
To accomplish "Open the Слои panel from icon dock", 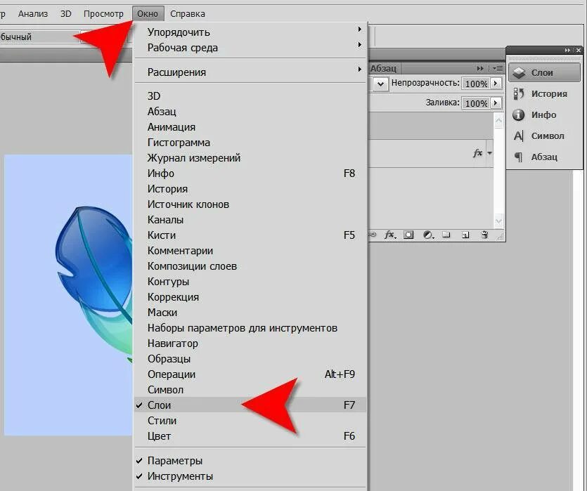I will [x=544, y=72].
